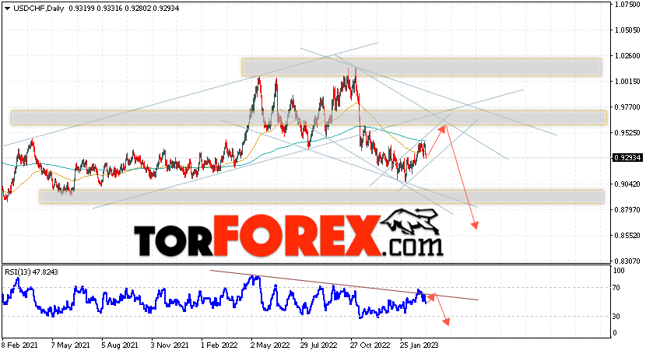
Task: Click the 3 Nov 2021 date label
Action: coord(170,345)
